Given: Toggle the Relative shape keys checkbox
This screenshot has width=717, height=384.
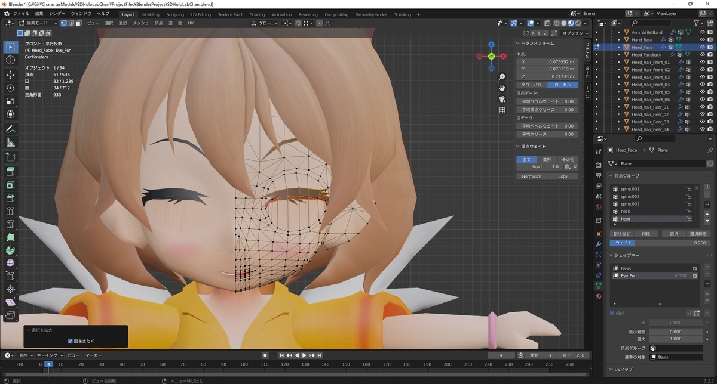Looking at the screenshot, I should pos(612,313).
